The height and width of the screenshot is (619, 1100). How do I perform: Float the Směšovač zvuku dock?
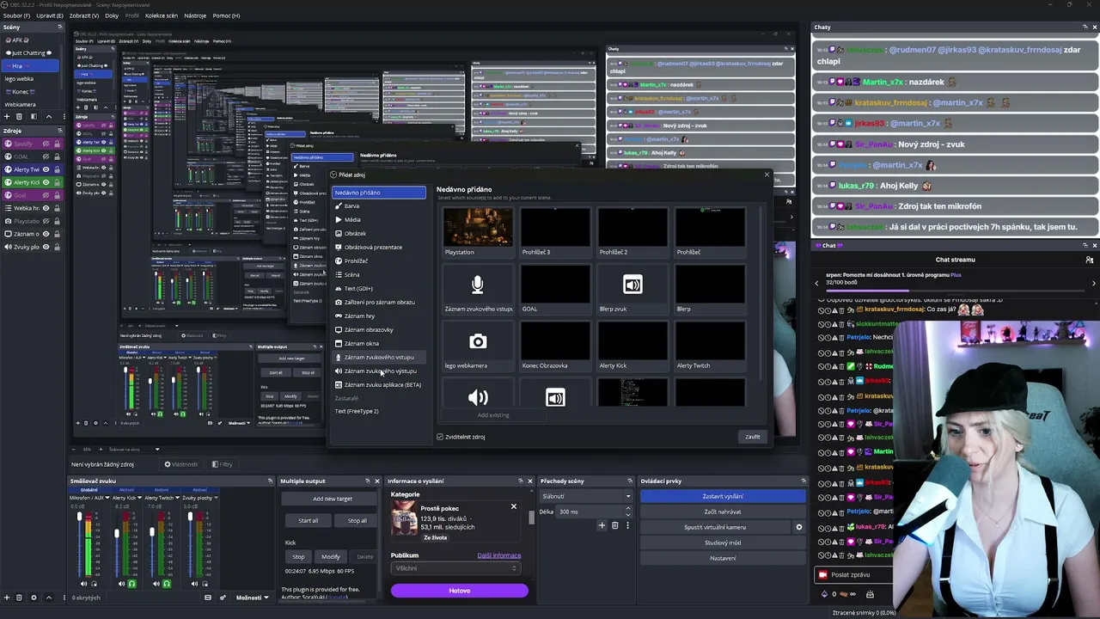270,481
